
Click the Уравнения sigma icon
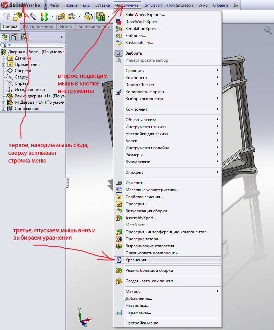pyautogui.click(x=119, y=260)
